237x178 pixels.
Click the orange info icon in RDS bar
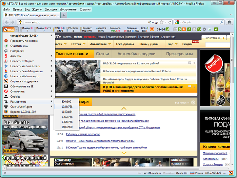[x=152, y=29]
